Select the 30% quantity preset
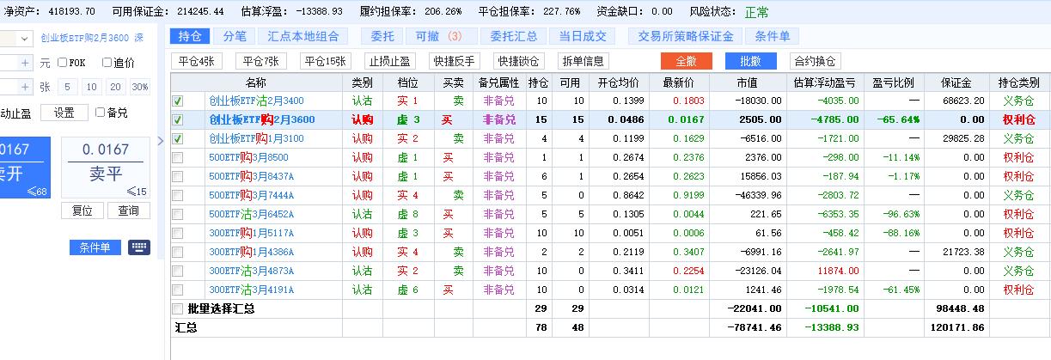The image size is (1051, 360). pyautogui.click(x=140, y=87)
